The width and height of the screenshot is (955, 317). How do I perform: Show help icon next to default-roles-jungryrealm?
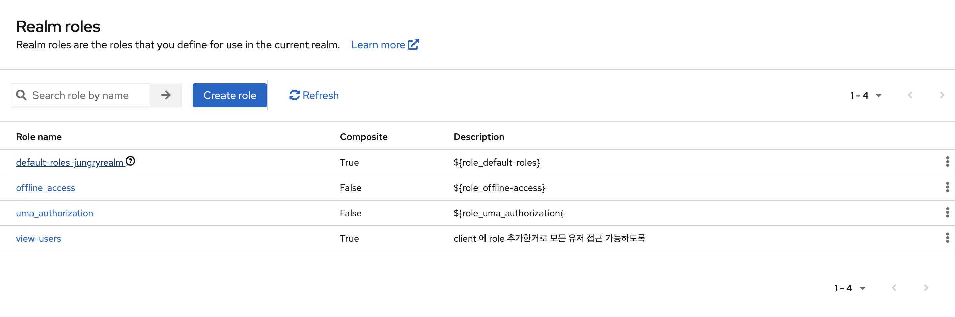130,161
